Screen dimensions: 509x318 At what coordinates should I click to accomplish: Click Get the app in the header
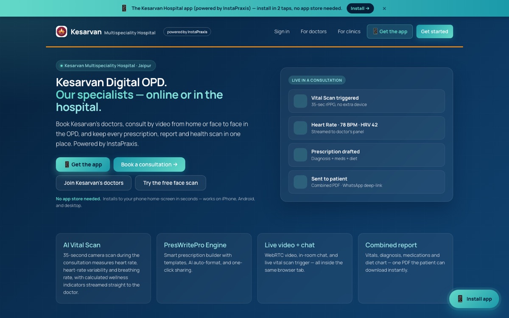(390, 32)
